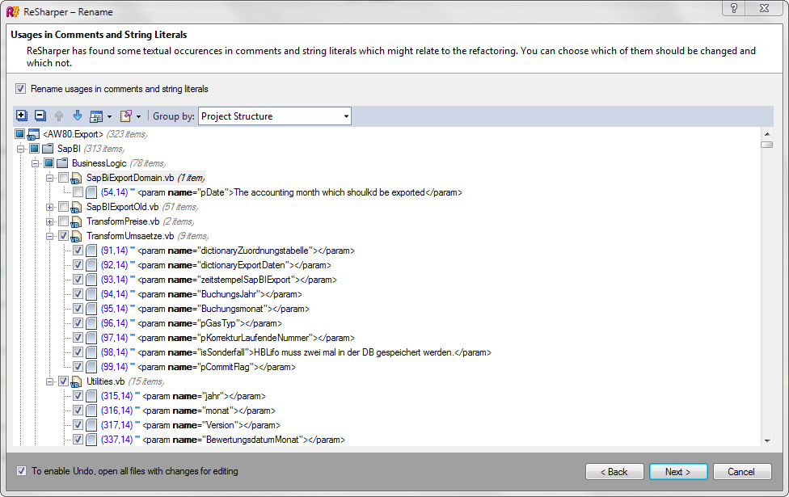The image size is (789, 497).
Task: Click the ReSharper logo in title bar
Action: tap(13, 11)
